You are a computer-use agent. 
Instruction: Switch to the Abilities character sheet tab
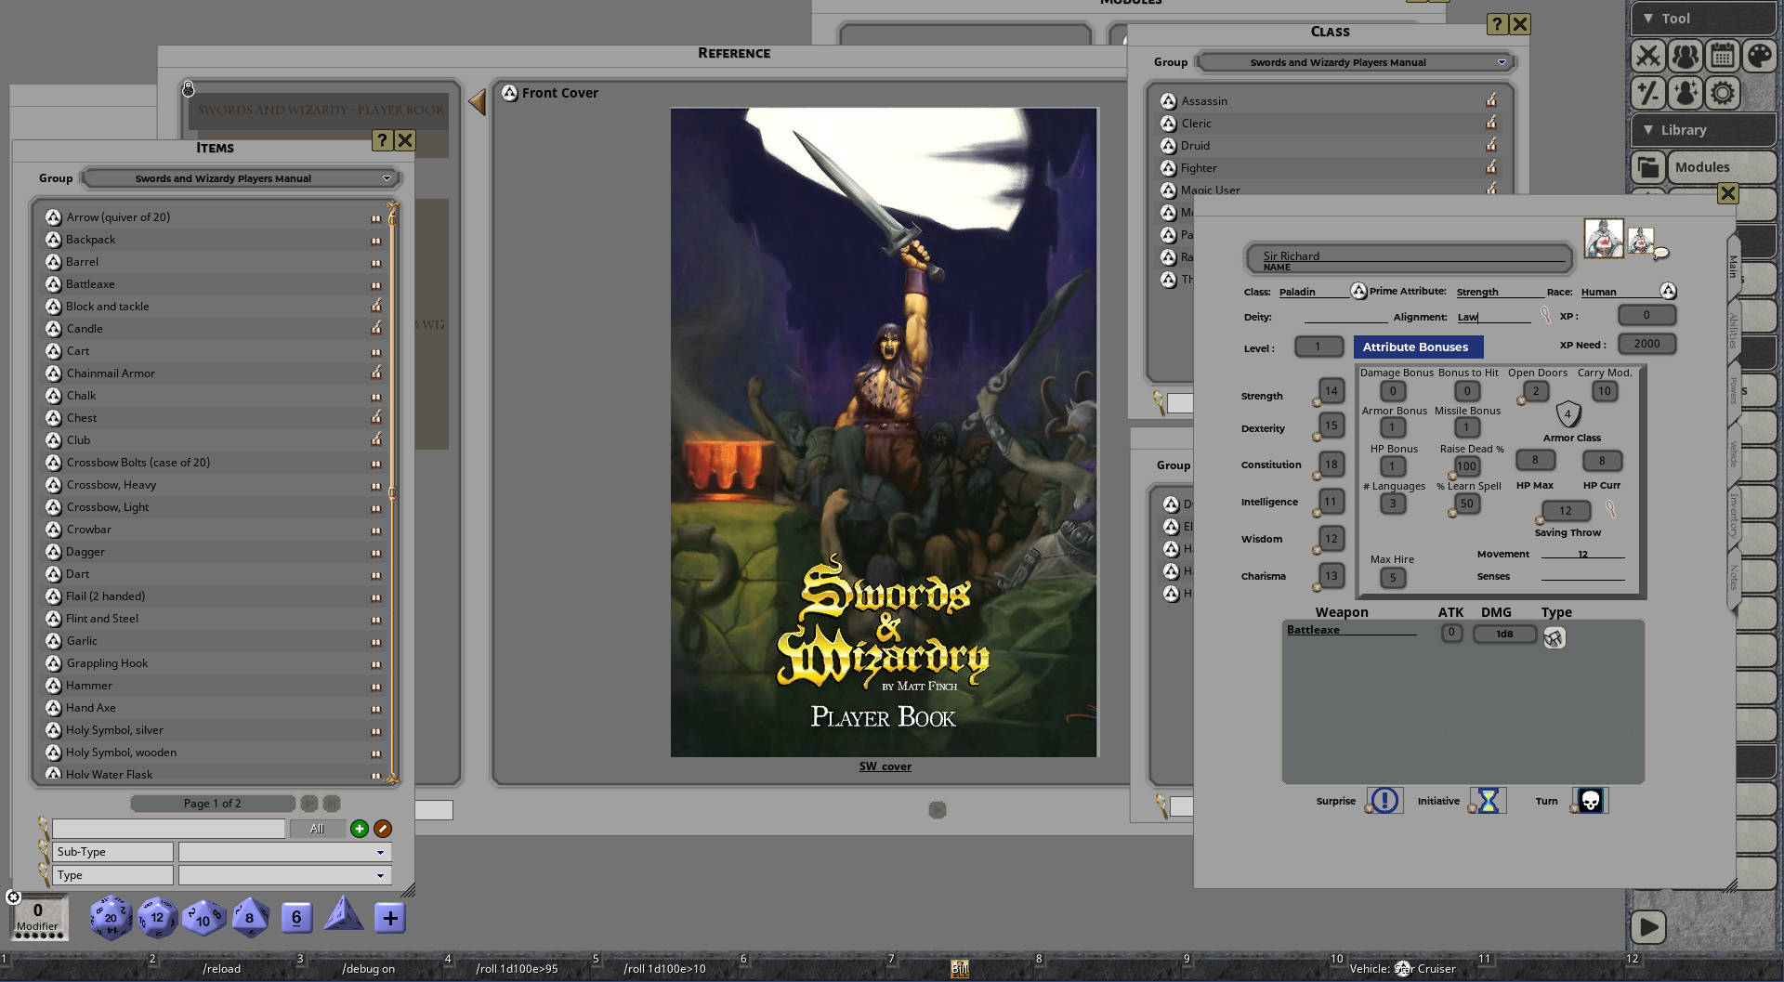(x=1733, y=331)
